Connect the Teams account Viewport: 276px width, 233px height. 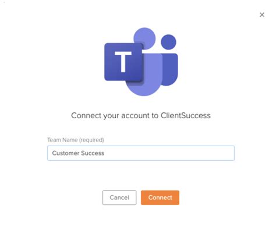160,197
